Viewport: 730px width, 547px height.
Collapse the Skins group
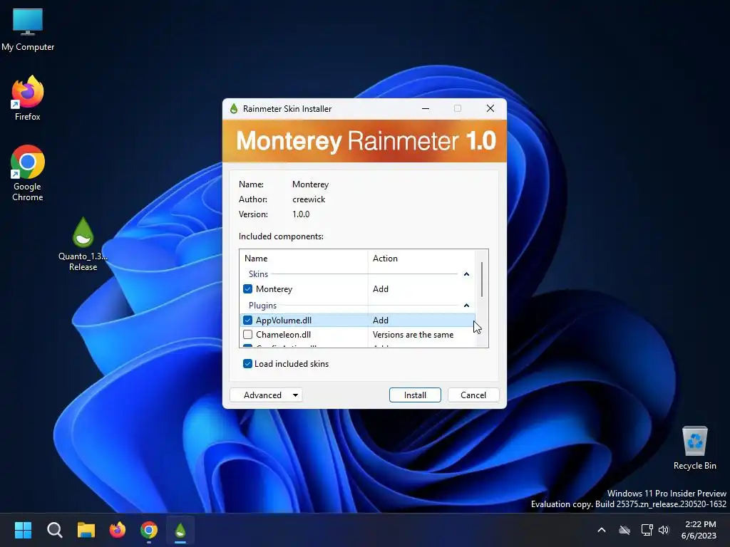pyautogui.click(x=466, y=274)
